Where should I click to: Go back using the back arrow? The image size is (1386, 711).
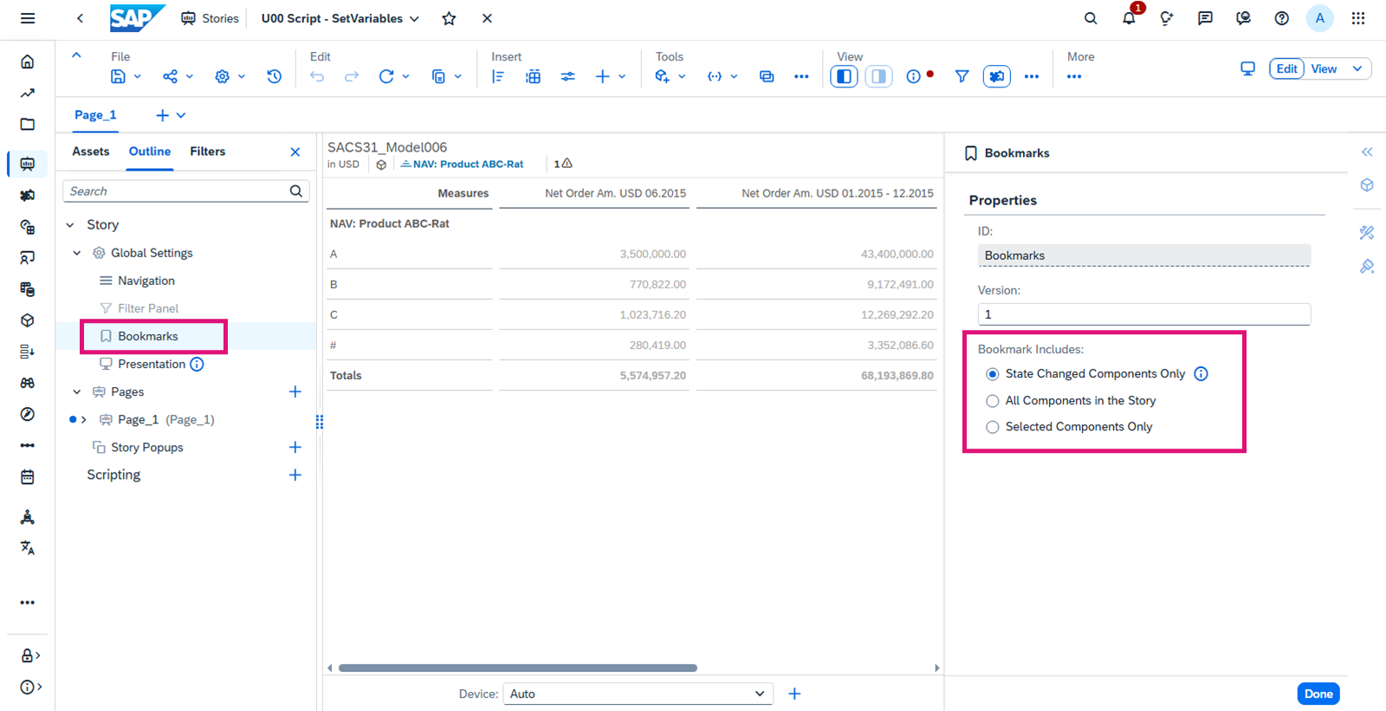80,18
